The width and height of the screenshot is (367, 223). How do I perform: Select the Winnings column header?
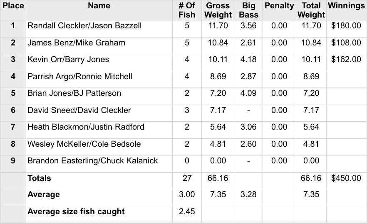[346, 6]
